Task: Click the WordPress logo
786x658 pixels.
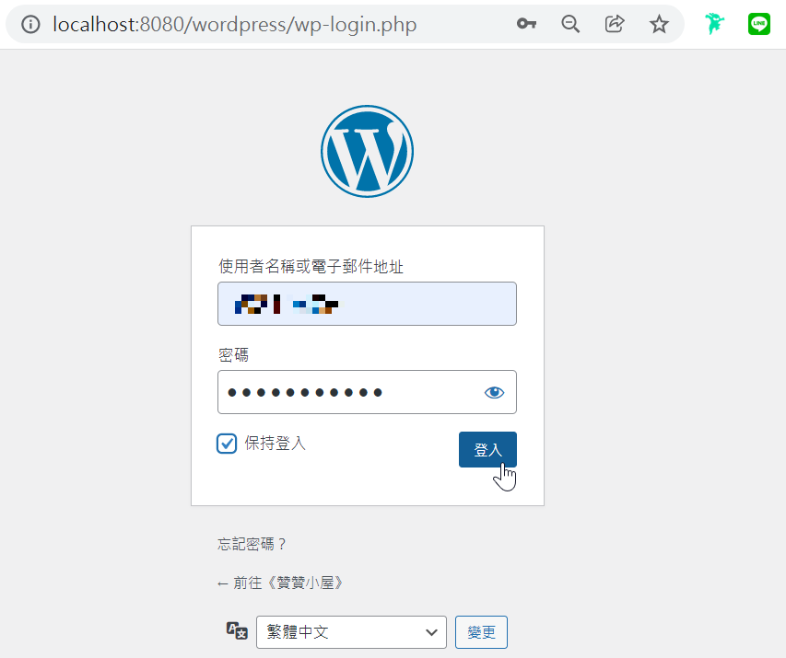Action: pyautogui.click(x=368, y=151)
